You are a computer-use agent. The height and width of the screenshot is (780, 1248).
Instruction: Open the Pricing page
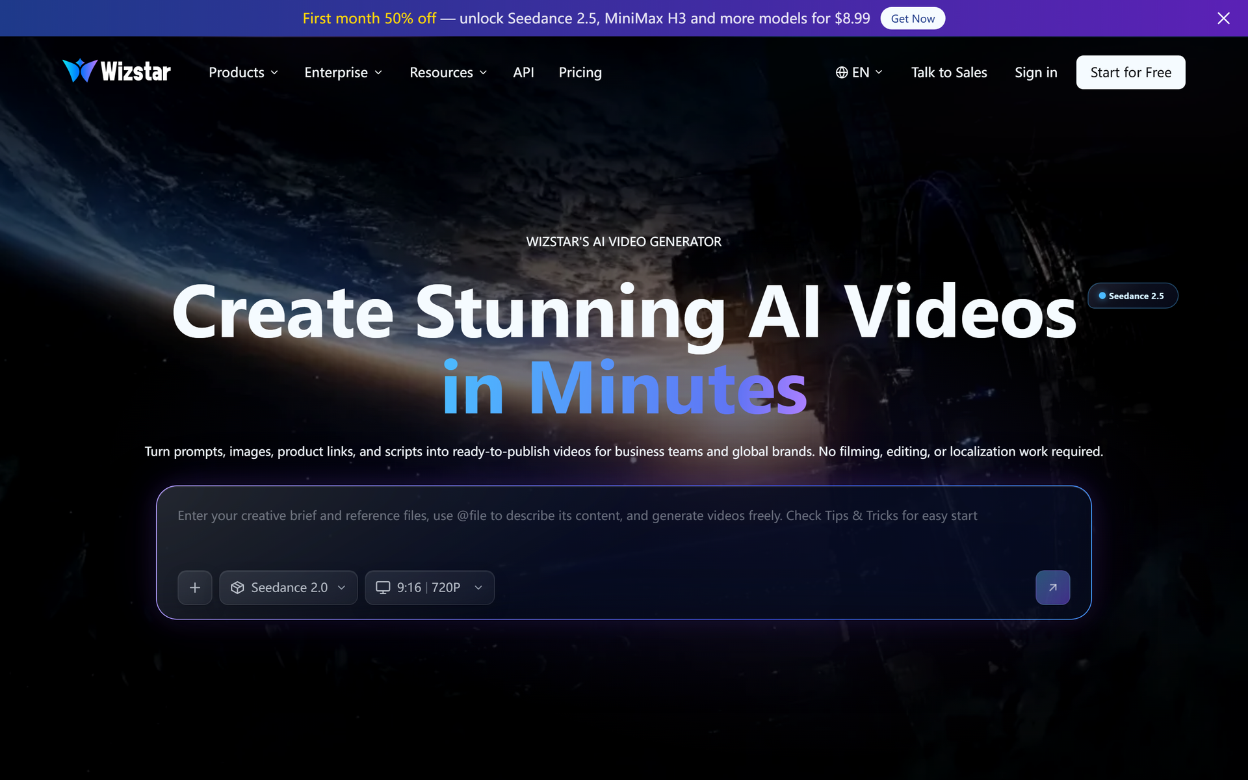(580, 72)
